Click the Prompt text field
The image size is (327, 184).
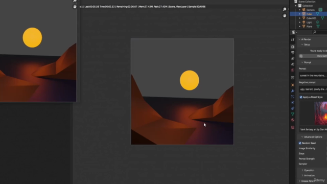pyautogui.click(x=313, y=76)
